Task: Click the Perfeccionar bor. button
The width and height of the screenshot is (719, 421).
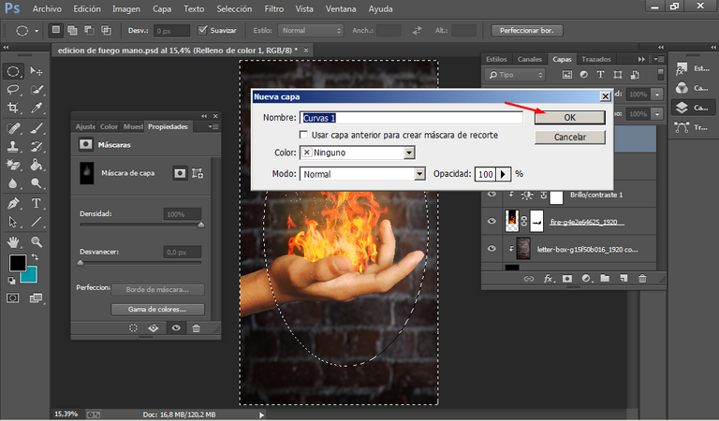Action: (x=527, y=31)
